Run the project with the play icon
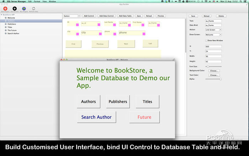 (x=24, y=8)
